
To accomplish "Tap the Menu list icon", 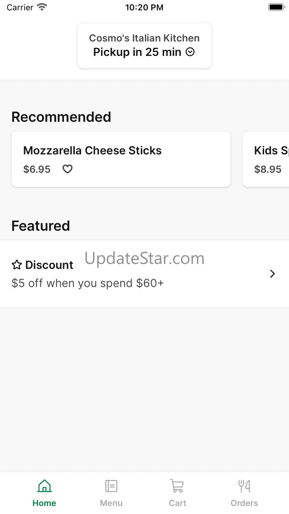I will (x=111, y=486).
